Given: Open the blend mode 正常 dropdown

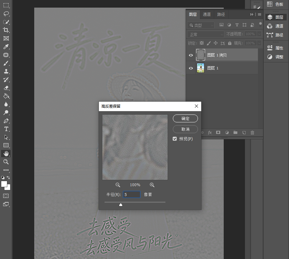Looking at the screenshot, I should click(x=206, y=35).
